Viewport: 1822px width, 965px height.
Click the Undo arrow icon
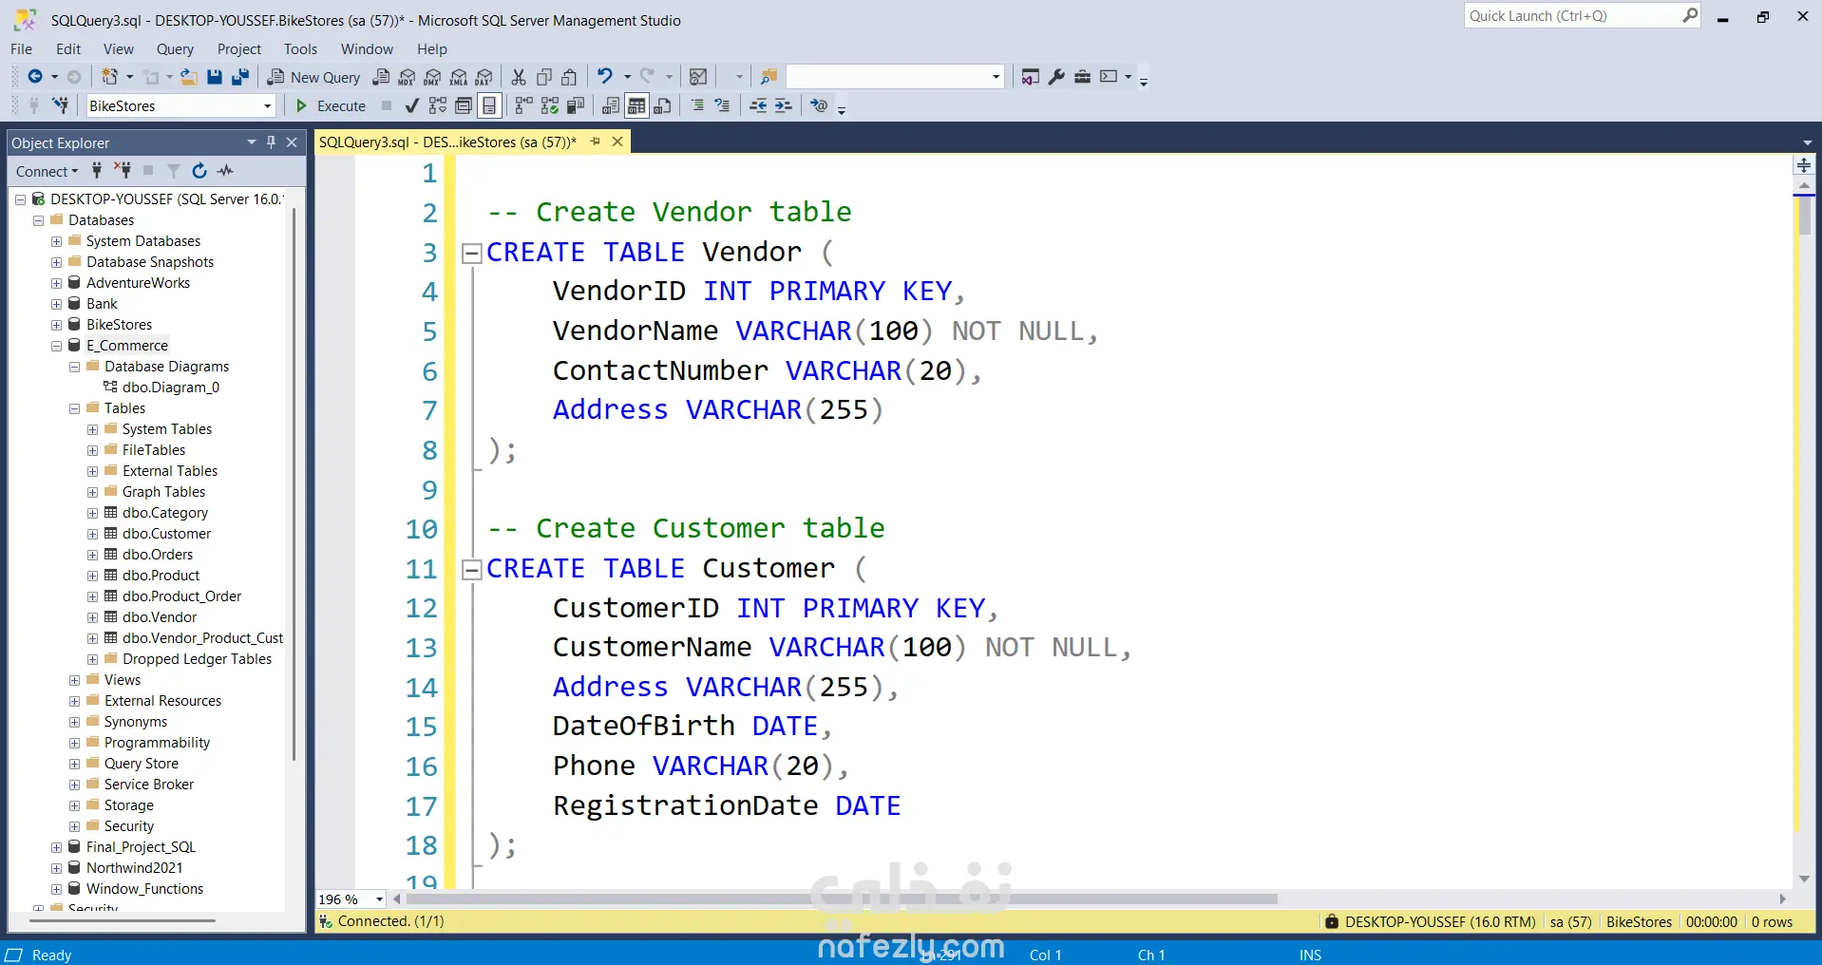(605, 77)
